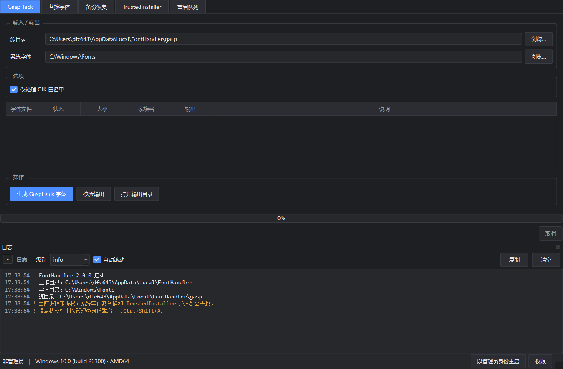Collapse the 日志 section arrow toggle
Screen dimensions: 563x369
pyautogui.click(x=8, y=260)
